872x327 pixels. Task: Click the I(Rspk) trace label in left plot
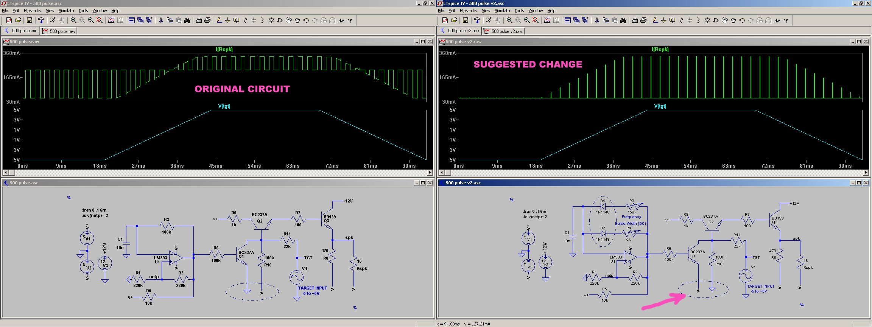pyautogui.click(x=224, y=49)
